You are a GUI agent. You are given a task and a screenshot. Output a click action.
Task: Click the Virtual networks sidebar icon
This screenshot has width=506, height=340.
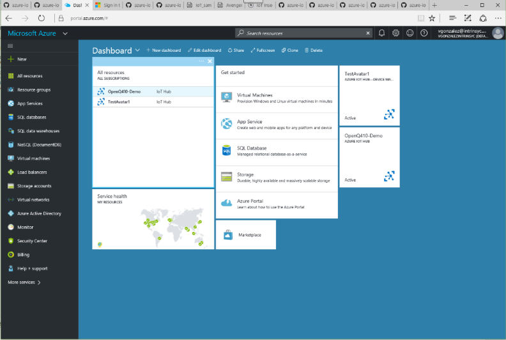11,199
